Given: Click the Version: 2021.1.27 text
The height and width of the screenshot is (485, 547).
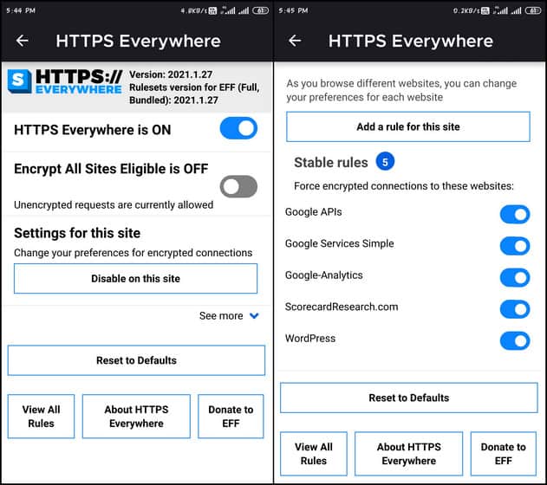Looking at the screenshot, I should coord(171,74).
